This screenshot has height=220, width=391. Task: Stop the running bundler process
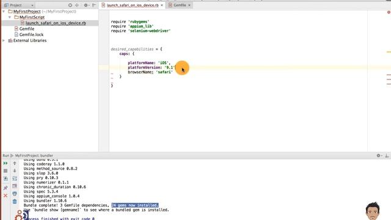pos(5,171)
